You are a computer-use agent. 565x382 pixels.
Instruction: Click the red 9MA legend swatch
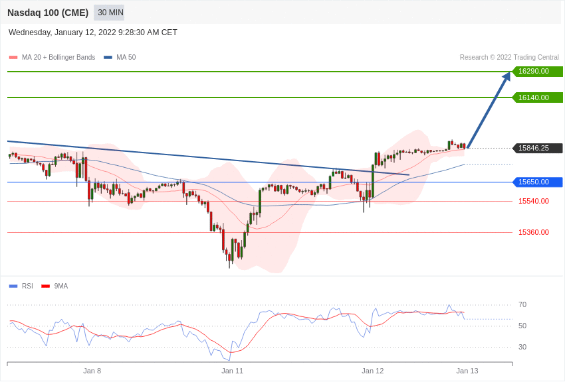pos(46,286)
